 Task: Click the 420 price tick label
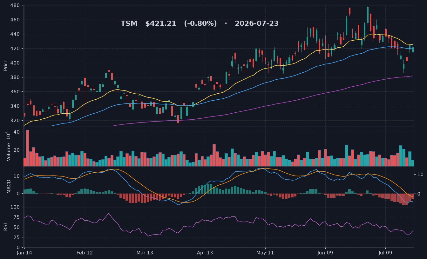(15, 49)
